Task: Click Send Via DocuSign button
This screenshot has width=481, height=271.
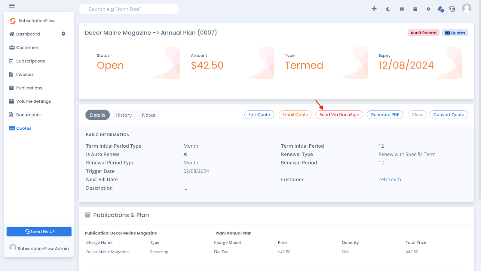Action: (x=339, y=115)
